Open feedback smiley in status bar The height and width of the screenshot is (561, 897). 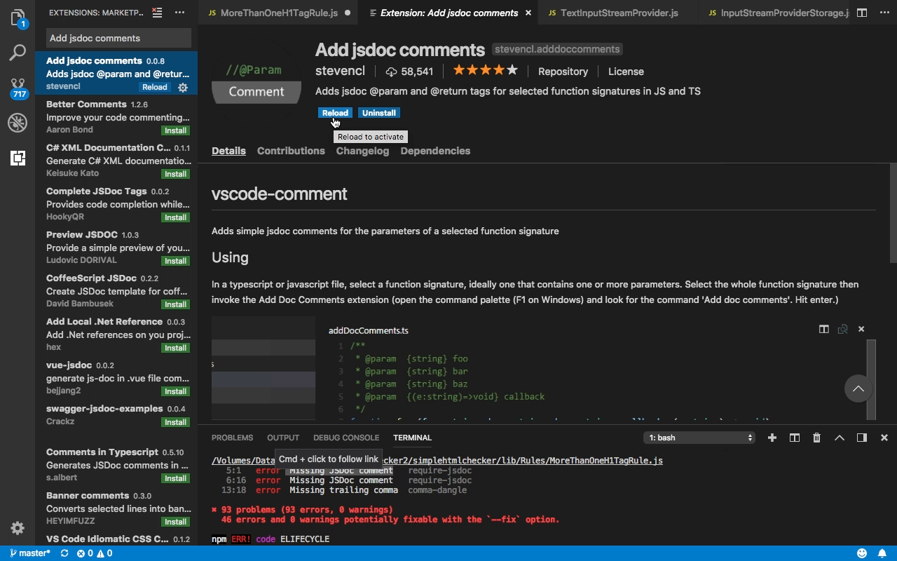click(x=862, y=553)
